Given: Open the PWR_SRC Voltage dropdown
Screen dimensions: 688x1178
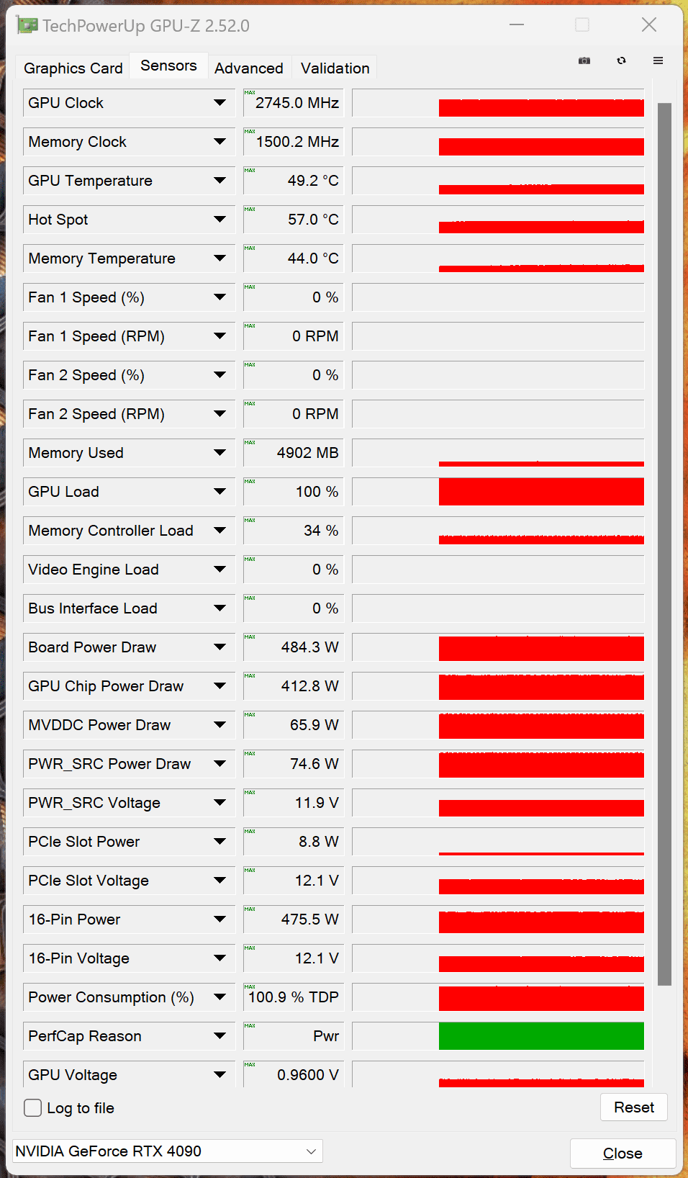Looking at the screenshot, I should 219,803.
